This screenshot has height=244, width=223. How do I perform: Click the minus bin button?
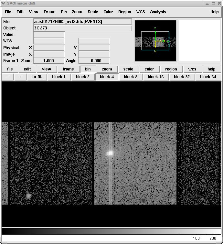pos(7,77)
